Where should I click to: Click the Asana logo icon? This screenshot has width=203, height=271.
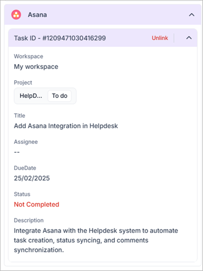[x=16, y=15]
